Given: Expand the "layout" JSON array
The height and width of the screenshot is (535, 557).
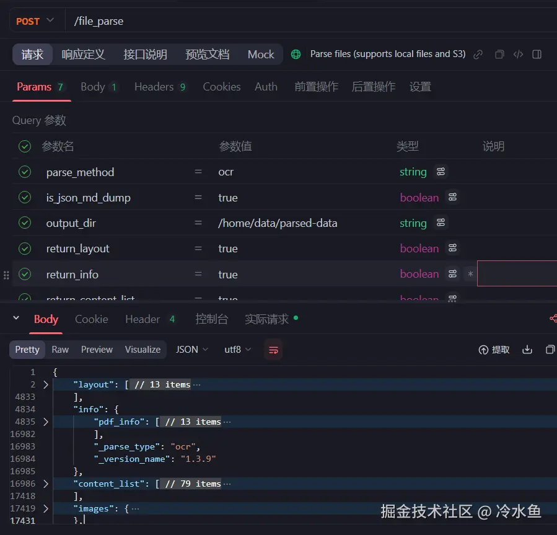Looking at the screenshot, I should pos(45,384).
